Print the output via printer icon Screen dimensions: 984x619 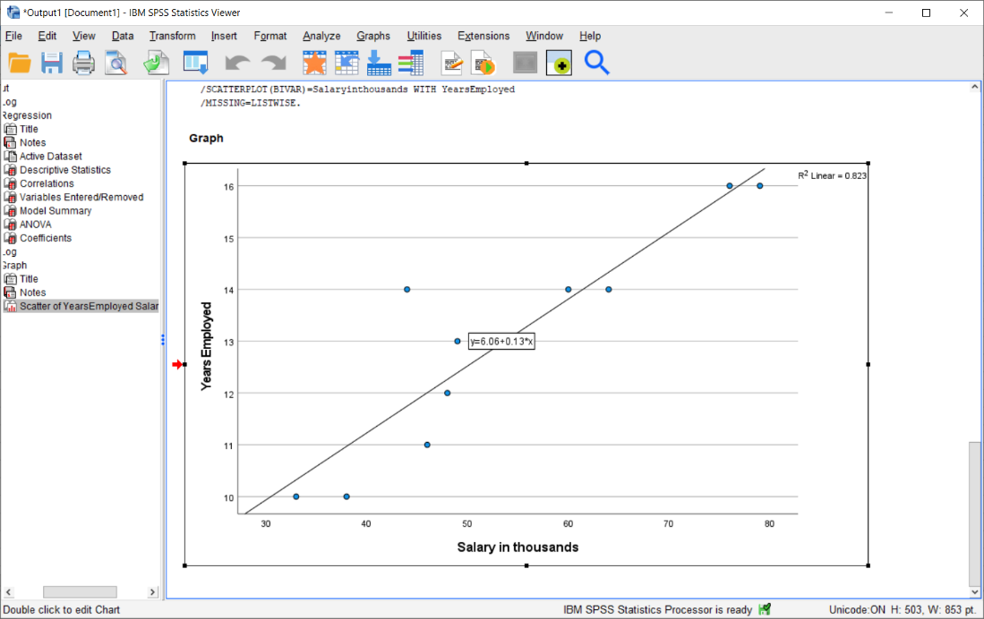(x=83, y=63)
